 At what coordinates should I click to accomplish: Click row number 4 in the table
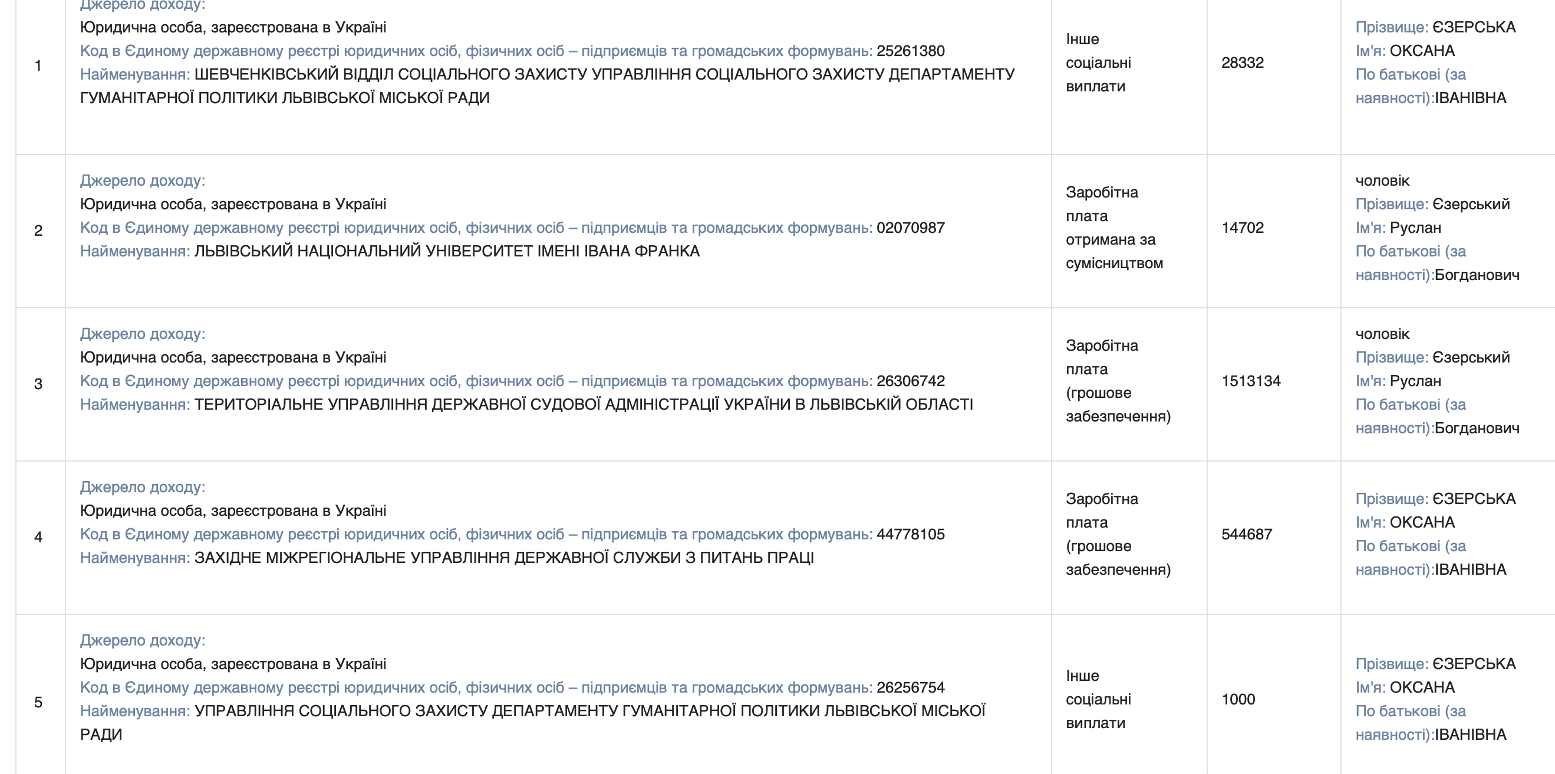pyautogui.click(x=38, y=538)
